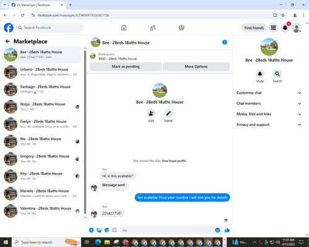Open Marielis - 2Beds 1Baths House conversation

coord(41,193)
